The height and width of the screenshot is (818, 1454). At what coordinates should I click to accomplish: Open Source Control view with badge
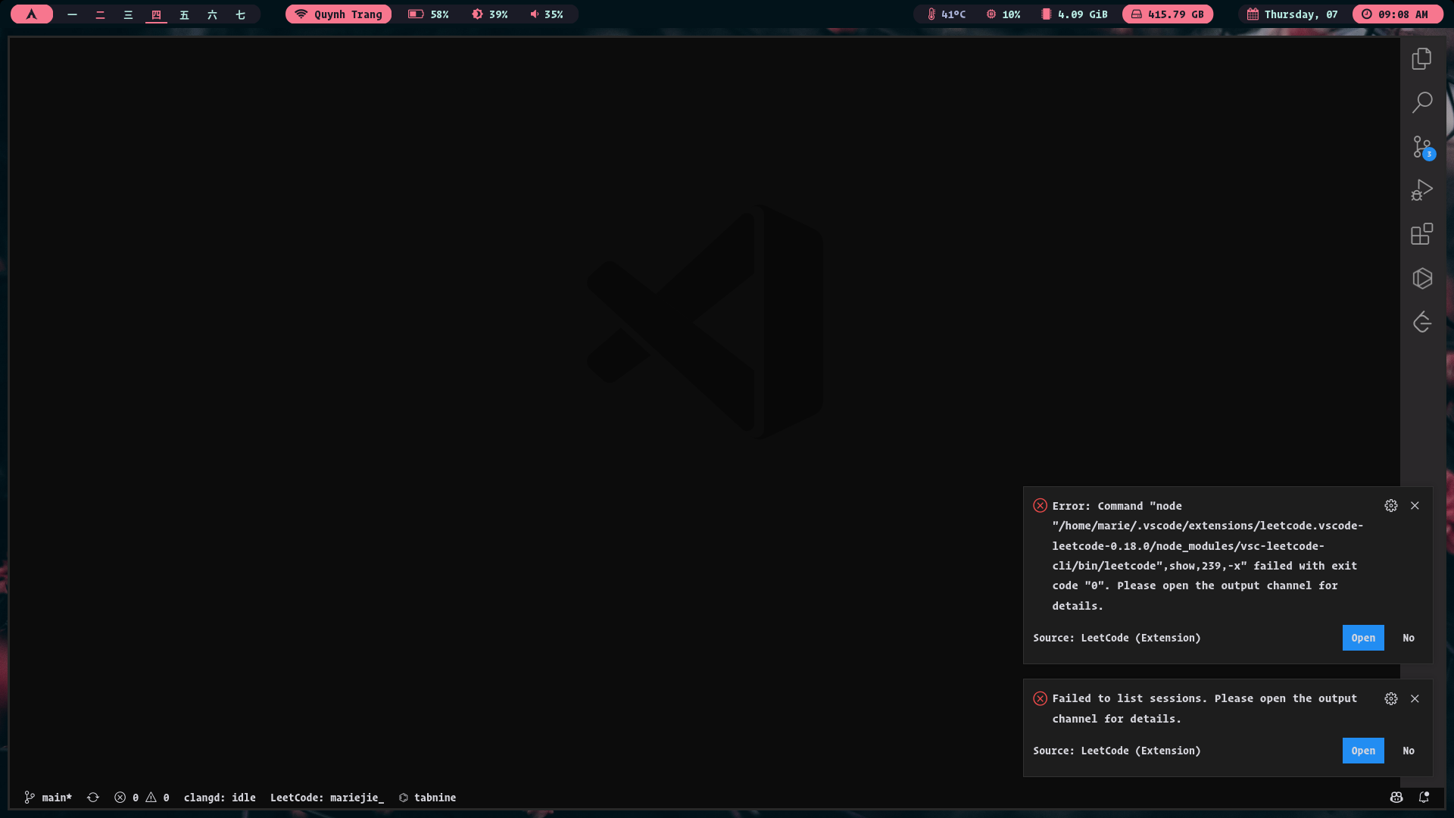coord(1421,146)
